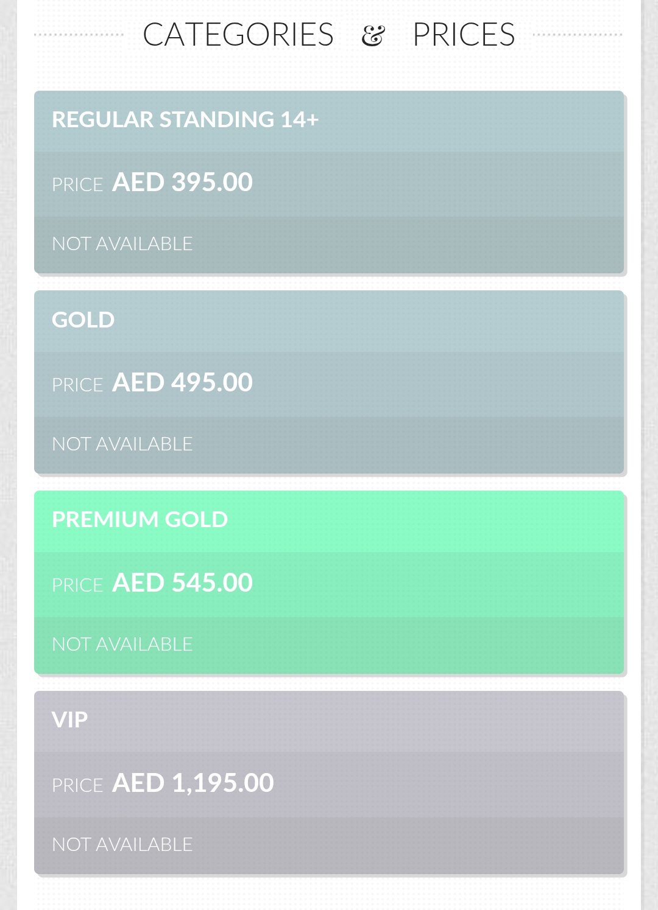This screenshot has width=658, height=910.
Task: Select the VIP category title
Action: (70, 720)
